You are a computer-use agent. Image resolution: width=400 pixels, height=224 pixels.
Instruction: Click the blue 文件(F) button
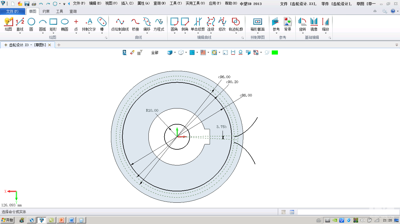12,11
